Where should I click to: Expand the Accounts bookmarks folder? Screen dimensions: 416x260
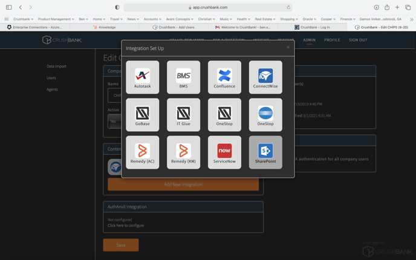(152, 19)
